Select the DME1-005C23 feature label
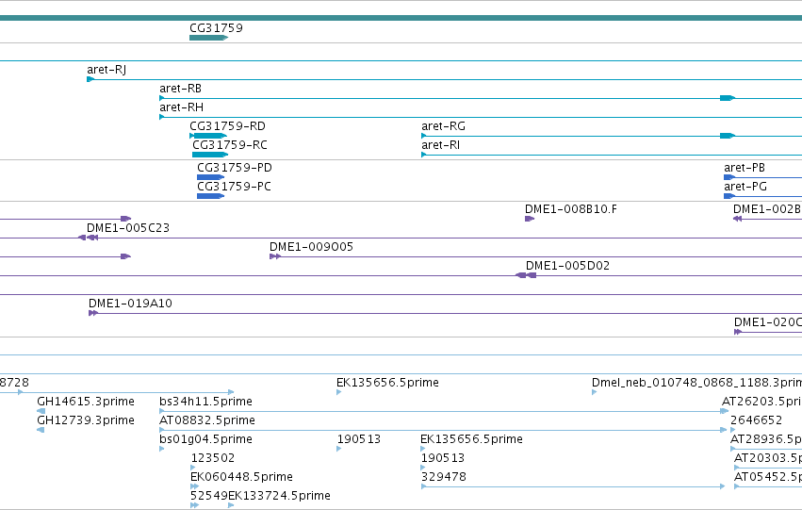 (x=128, y=228)
